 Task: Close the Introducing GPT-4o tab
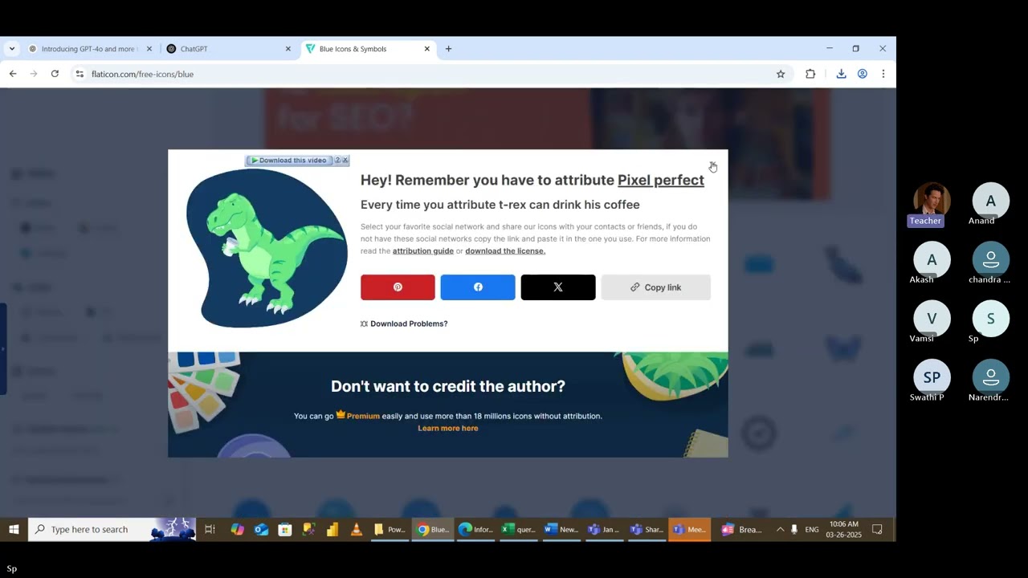point(149,49)
